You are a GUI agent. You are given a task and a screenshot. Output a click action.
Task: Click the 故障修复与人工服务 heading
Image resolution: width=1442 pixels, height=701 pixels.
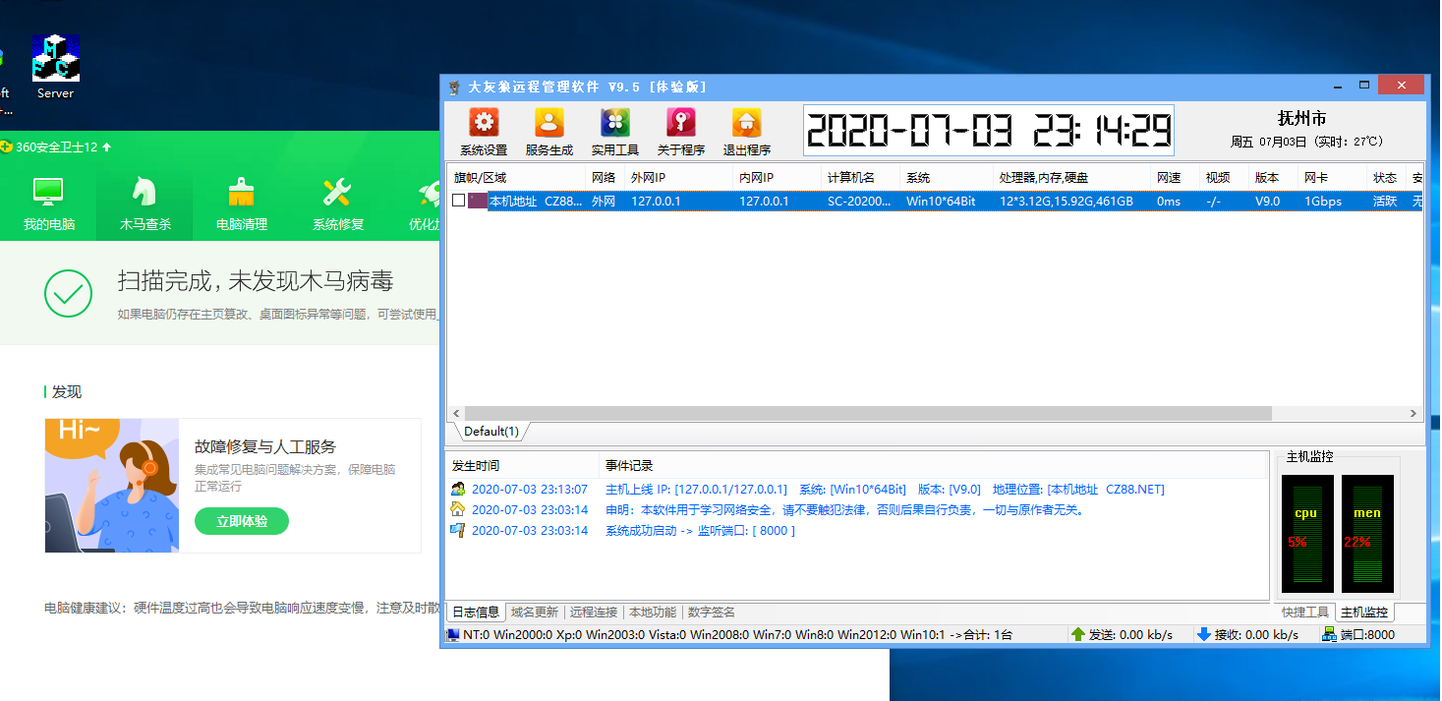(x=265, y=447)
